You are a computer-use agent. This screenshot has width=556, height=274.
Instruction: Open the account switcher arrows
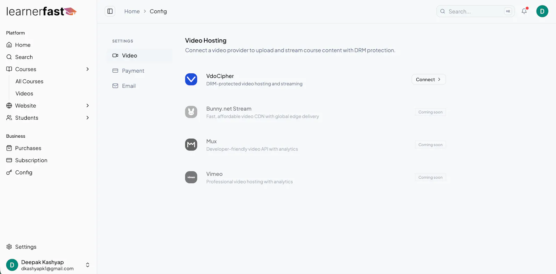(88, 265)
